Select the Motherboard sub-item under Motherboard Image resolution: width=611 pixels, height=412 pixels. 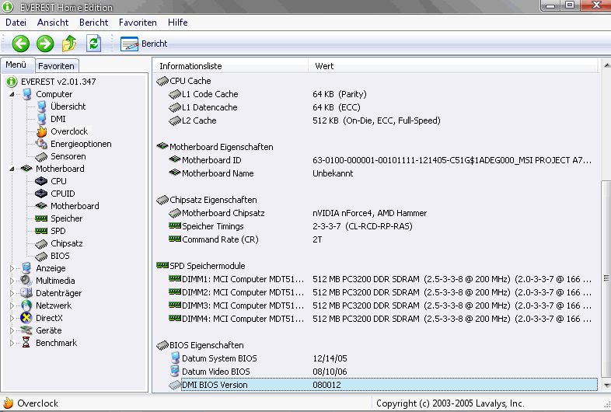pyautogui.click(x=67, y=206)
